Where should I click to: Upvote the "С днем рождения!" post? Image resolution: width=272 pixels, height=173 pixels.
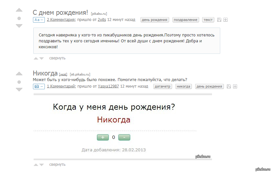19,10
